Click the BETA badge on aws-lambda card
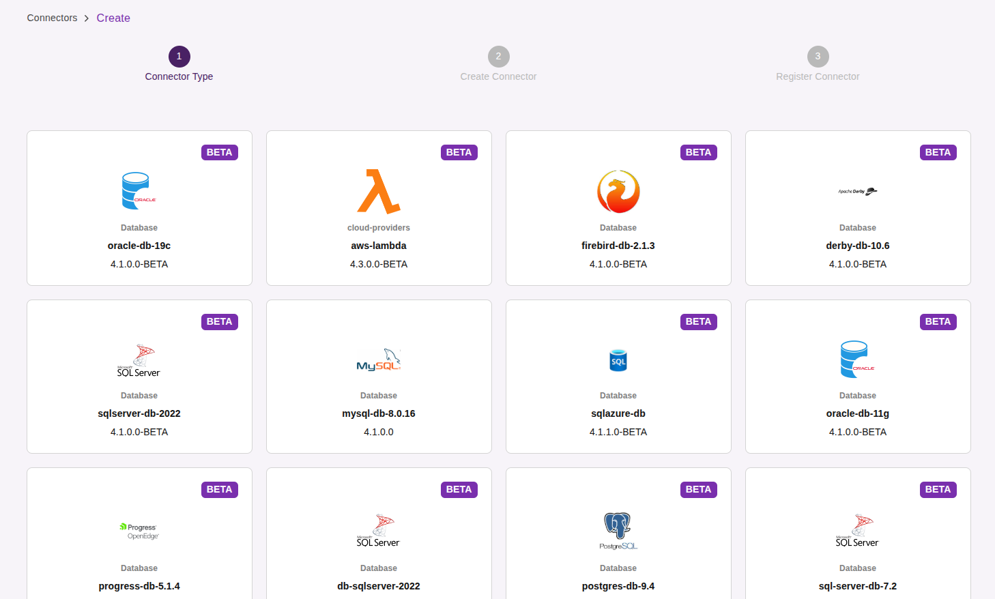 (x=459, y=152)
